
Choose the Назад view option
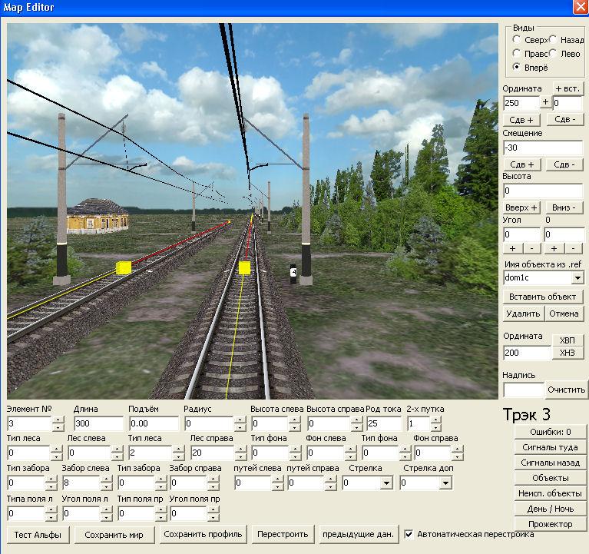(x=554, y=39)
